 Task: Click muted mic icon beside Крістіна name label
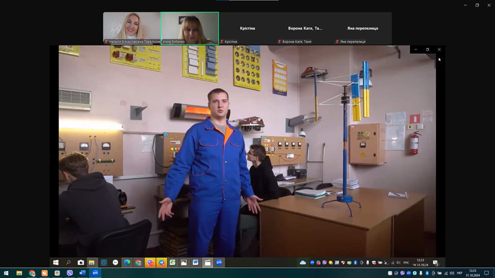222,42
